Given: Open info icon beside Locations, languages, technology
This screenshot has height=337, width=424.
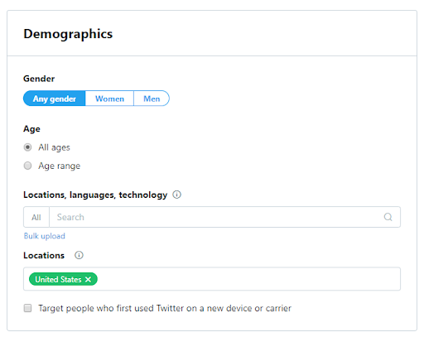Looking at the screenshot, I should click(x=176, y=195).
